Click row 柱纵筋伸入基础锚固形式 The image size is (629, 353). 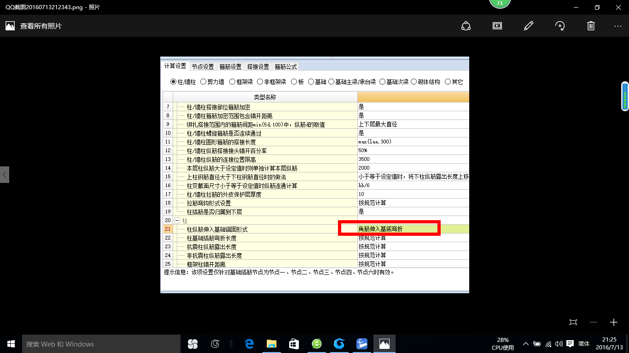pyautogui.click(x=265, y=229)
